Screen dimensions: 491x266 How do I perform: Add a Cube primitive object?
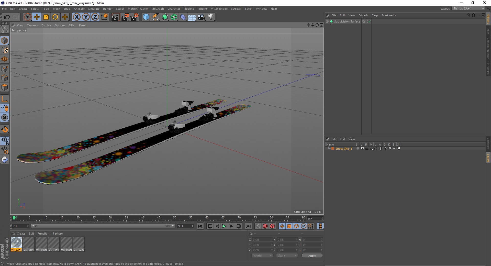[x=146, y=17]
